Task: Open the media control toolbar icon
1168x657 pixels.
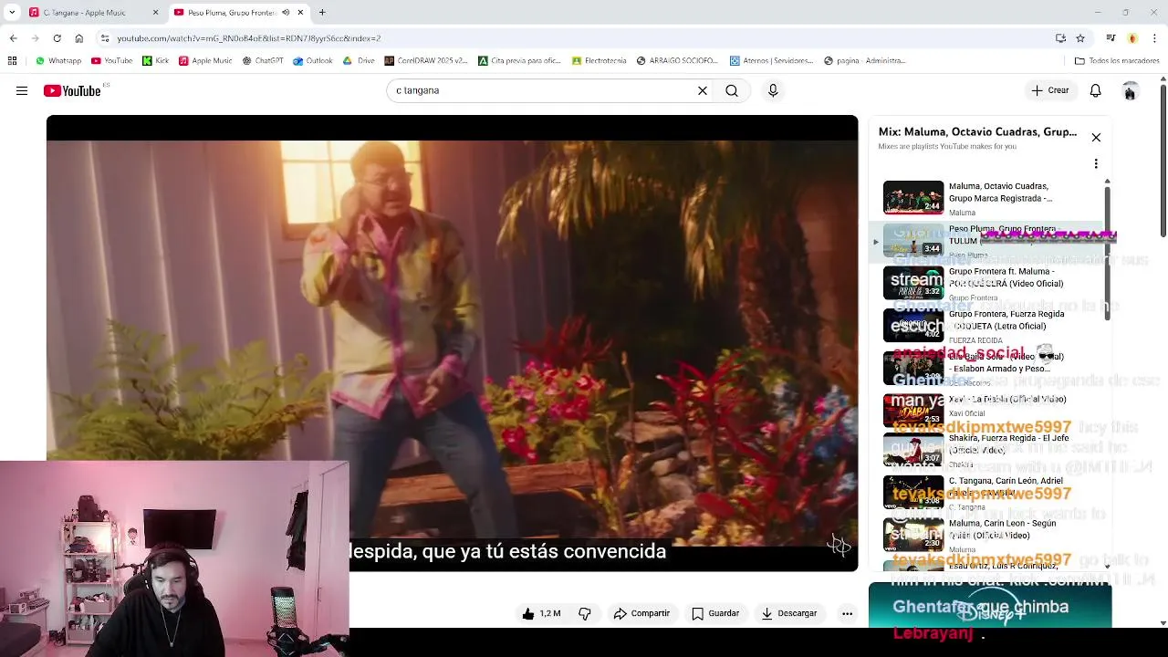Action: point(1111,38)
